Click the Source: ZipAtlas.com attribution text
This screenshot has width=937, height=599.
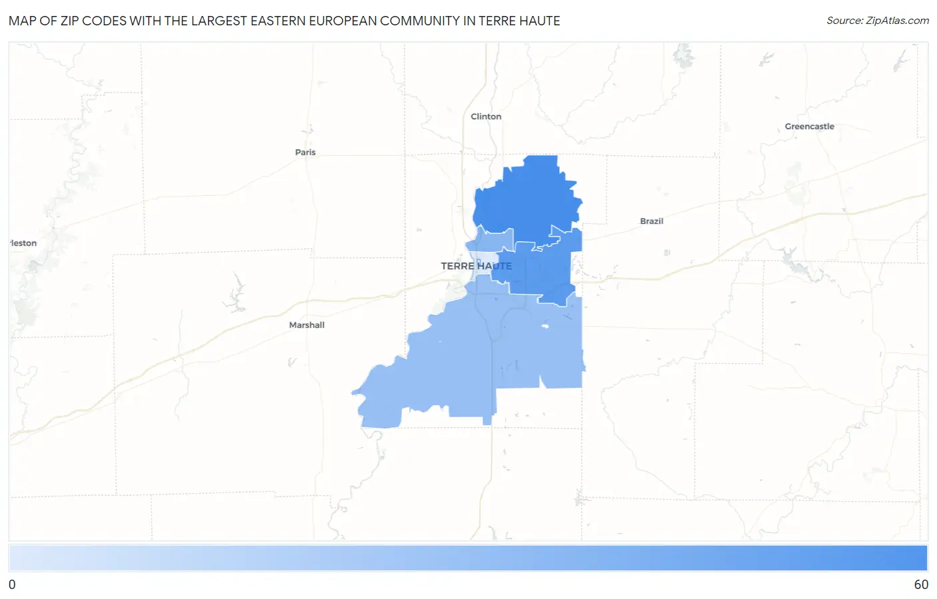coord(878,21)
